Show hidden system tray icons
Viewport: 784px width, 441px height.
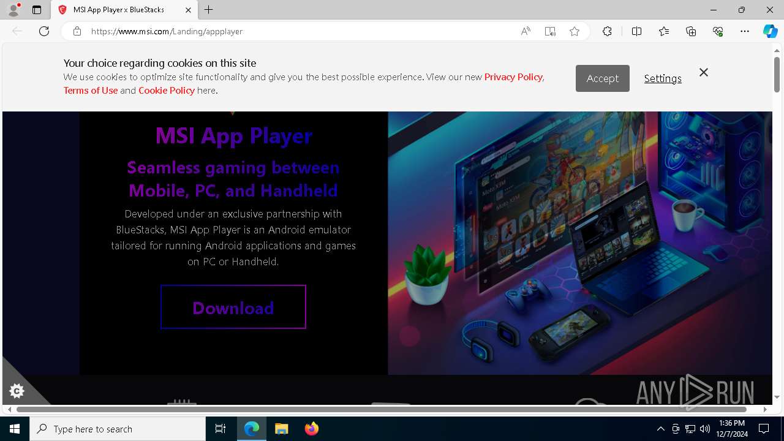[660, 429]
